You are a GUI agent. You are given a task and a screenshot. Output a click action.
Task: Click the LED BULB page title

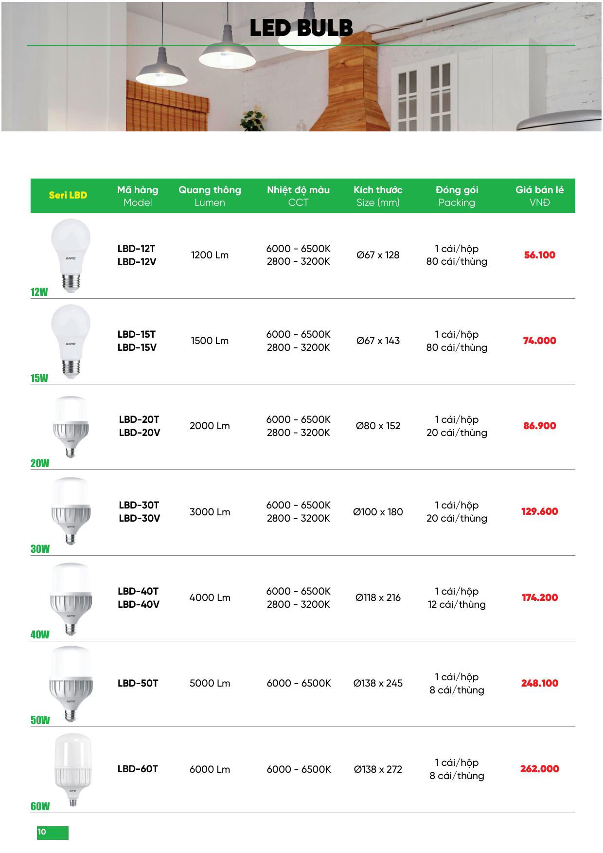pos(301,28)
